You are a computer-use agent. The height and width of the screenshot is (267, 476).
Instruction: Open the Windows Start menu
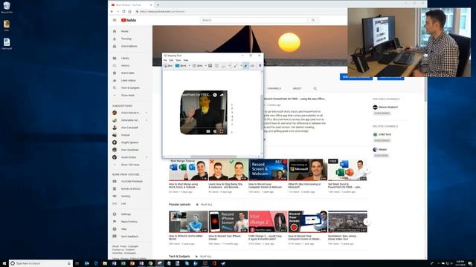coord(4,263)
